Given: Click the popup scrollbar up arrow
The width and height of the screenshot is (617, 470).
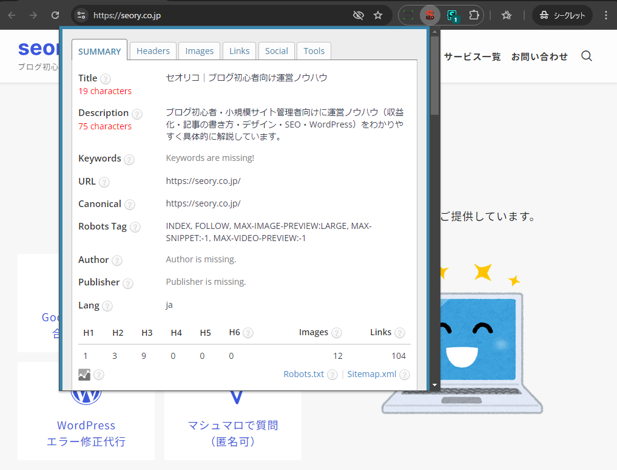Looking at the screenshot, I should pos(434,32).
